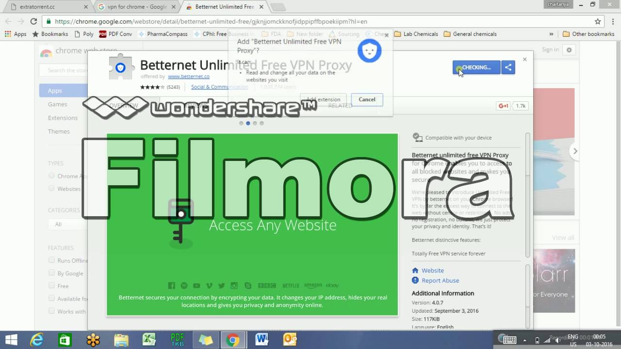Viewport: 621px width, 349px height.
Task: Click the G+1 button
Action: 503,106
